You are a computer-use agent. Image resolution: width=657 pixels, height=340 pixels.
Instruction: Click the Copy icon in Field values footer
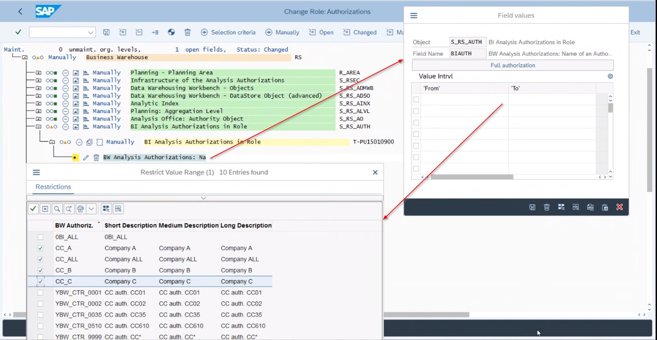click(x=590, y=207)
